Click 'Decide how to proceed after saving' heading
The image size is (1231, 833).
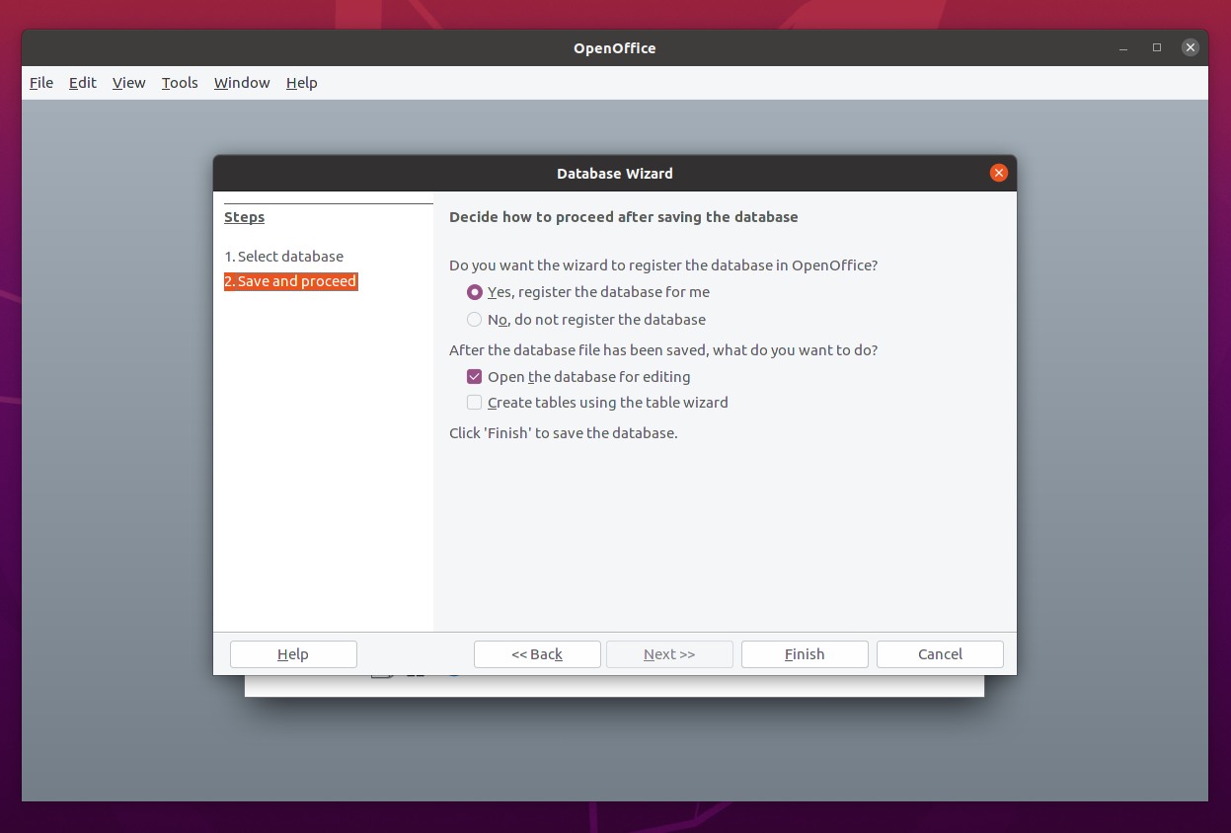click(624, 217)
